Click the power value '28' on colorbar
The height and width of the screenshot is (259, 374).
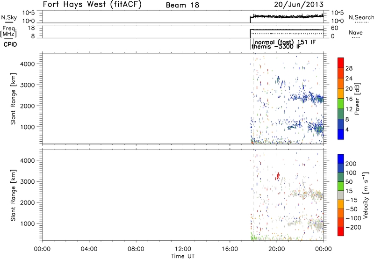349,68
